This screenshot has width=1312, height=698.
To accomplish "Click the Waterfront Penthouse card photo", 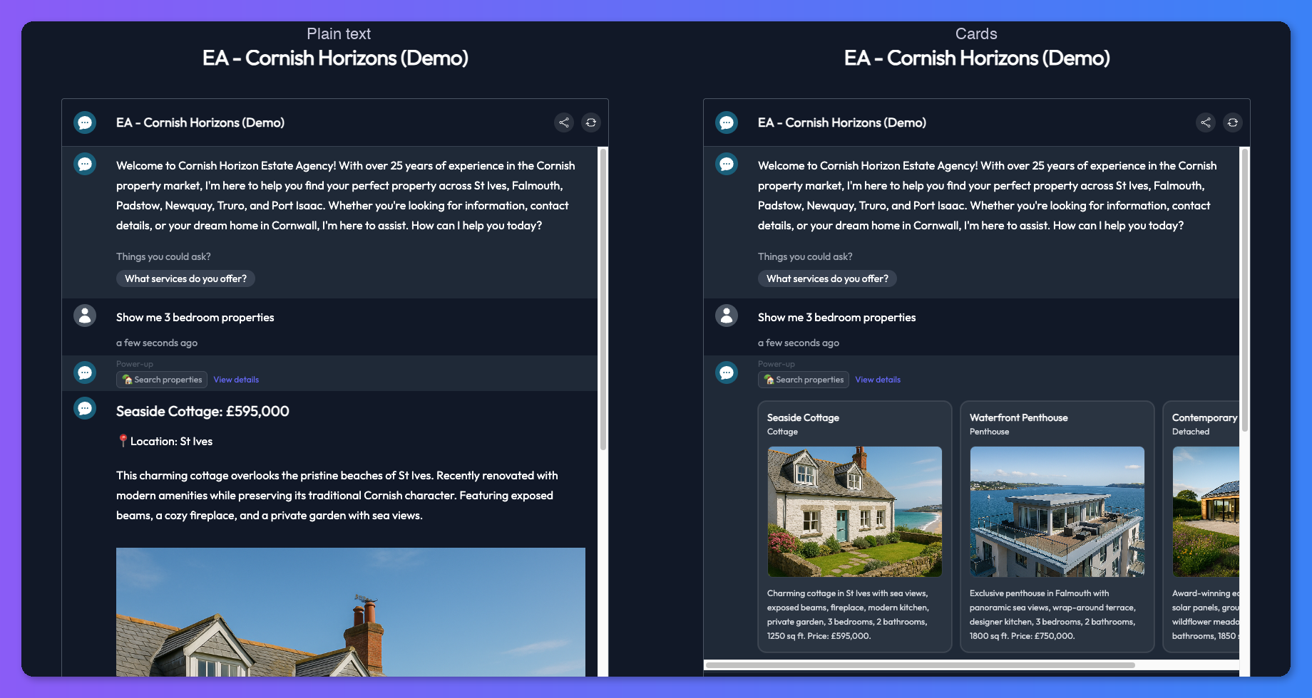I will point(1057,511).
